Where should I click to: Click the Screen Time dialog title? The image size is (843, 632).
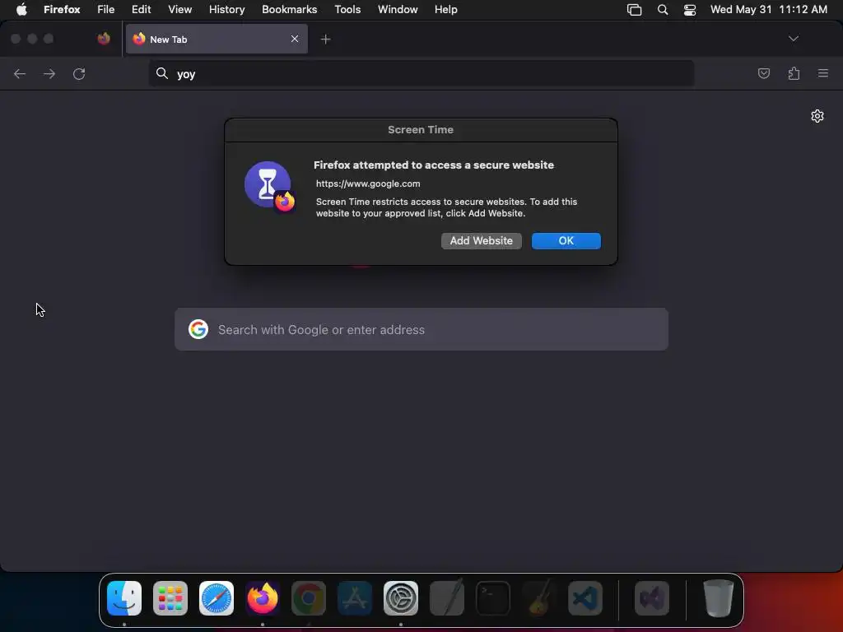421,129
